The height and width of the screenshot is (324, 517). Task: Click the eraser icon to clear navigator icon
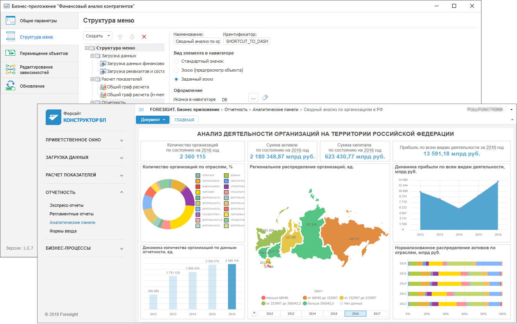pyautogui.click(x=265, y=97)
